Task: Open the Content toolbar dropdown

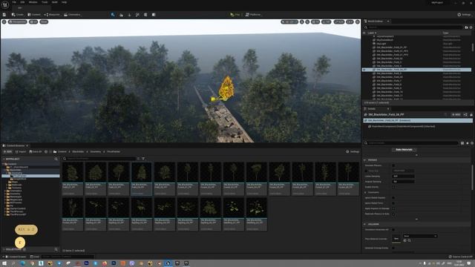Action: (x=34, y=15)
